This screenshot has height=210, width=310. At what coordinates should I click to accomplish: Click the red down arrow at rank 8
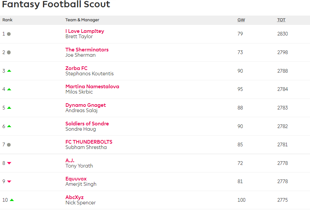click(x=9, y=163)
